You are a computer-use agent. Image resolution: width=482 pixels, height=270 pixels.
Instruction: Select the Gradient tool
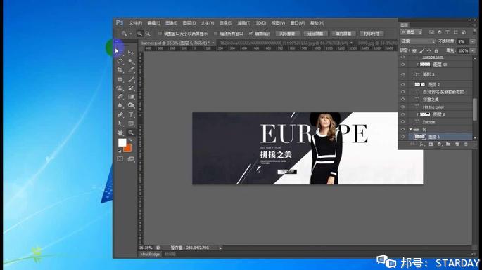coord(131,97)
